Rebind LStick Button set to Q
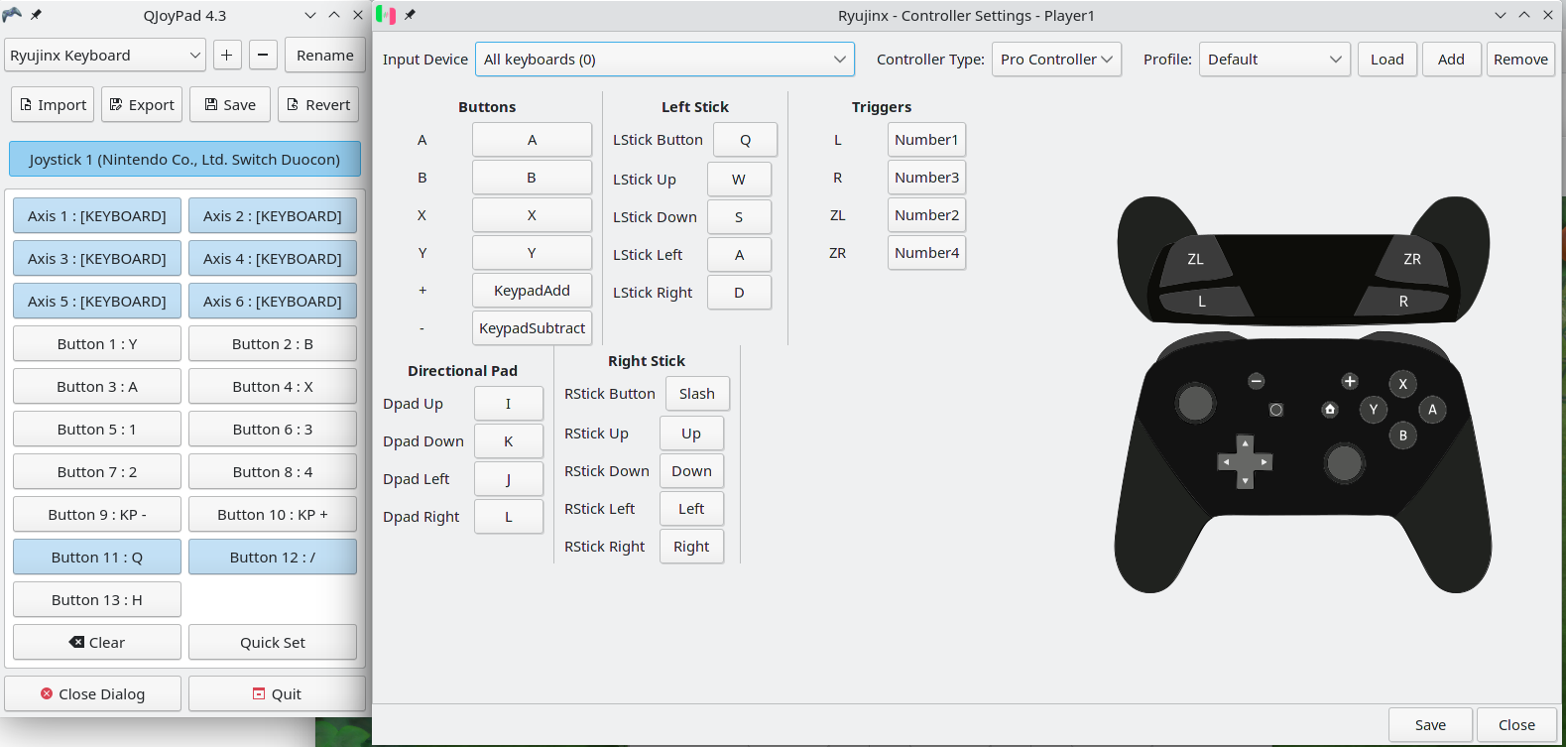Image resolution: width=1566 pixels, height=747 pixels. tap(745, 140)
